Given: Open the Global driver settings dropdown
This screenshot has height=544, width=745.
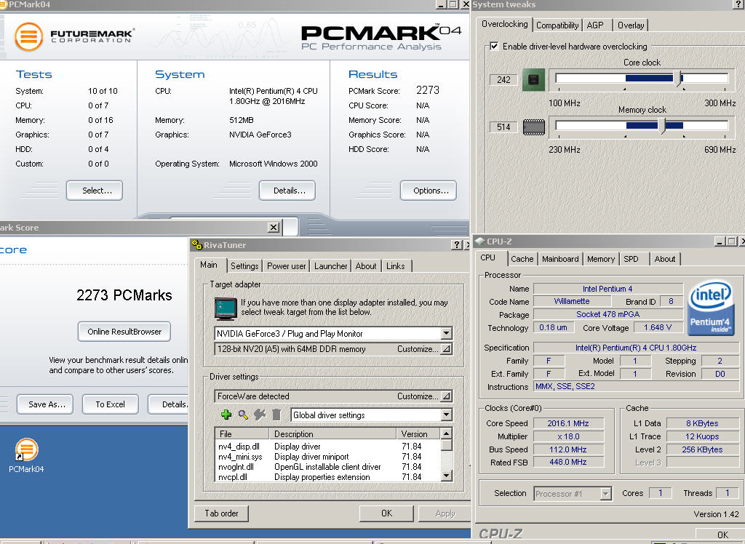Looking at the screenshot, I should point(446,415).
